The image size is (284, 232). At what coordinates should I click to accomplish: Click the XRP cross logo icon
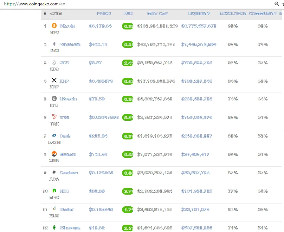tap(54, 80)
